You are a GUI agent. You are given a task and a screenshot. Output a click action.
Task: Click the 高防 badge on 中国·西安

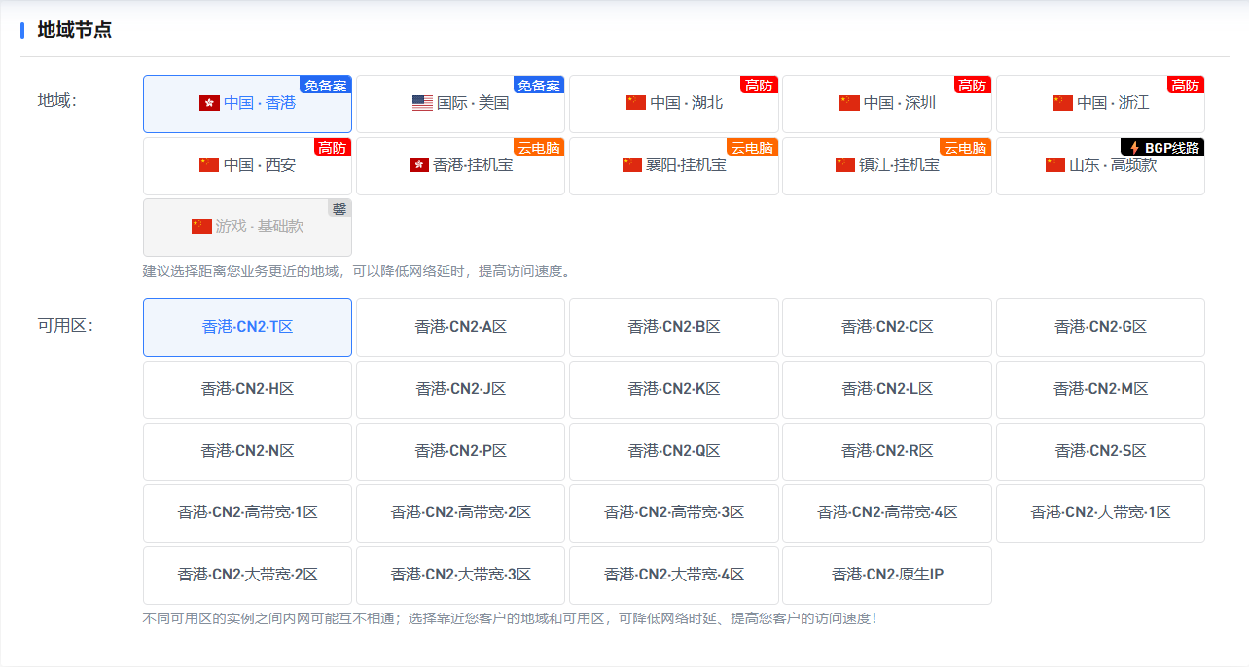(x=333, y=147)
